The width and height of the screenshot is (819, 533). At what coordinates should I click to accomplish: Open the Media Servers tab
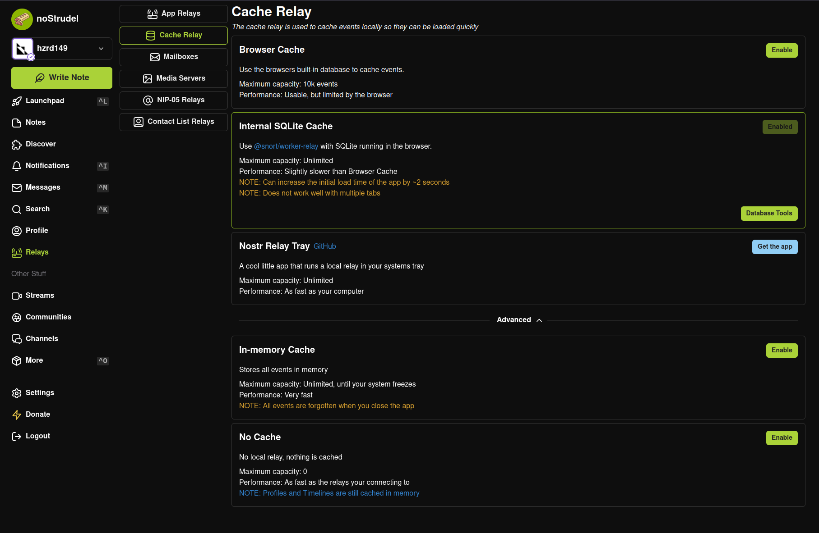click(x=174, y=78)
